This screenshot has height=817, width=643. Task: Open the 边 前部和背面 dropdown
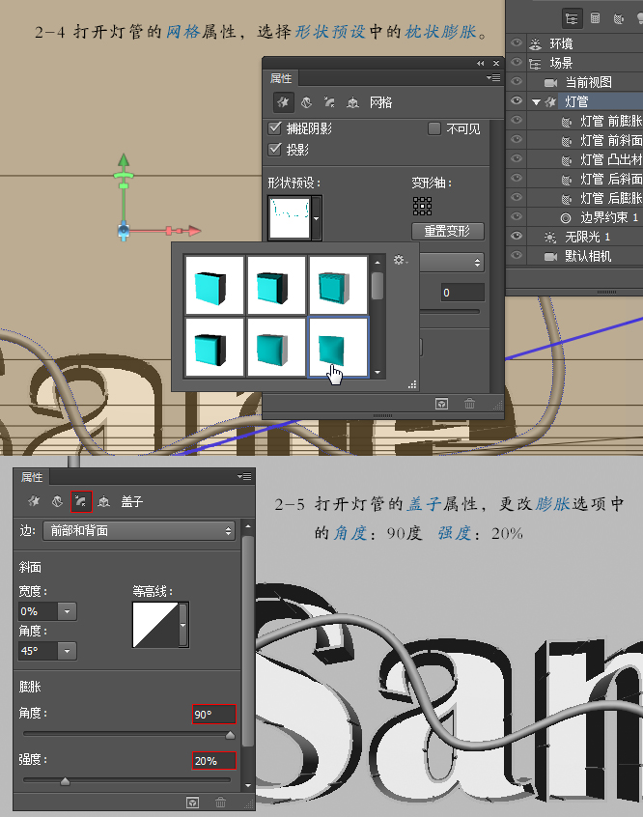point(139,531)
